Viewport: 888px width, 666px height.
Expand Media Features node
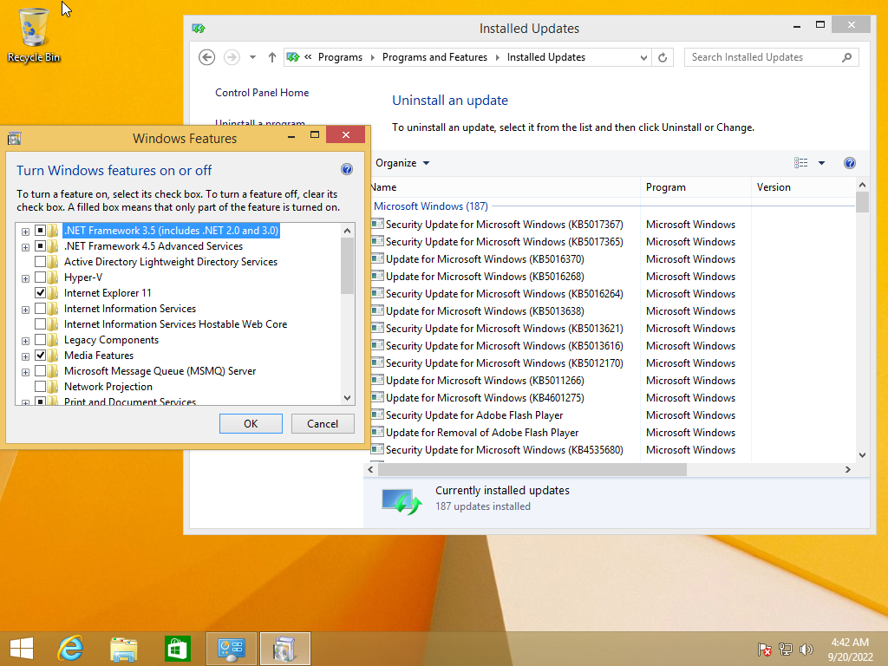pos(25,356)
